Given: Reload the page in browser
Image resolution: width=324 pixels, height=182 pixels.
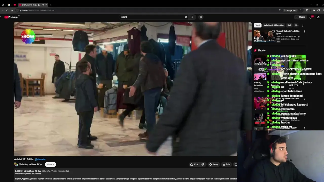Looking at the screenshot, I should [7, 10].
